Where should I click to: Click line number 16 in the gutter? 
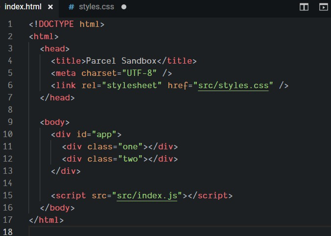[8, 208]
